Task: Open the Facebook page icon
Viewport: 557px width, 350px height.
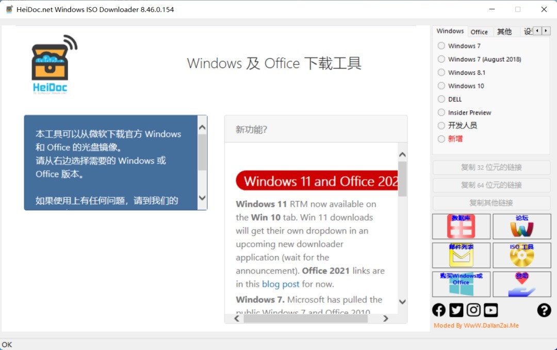Action: click(438, 310)
